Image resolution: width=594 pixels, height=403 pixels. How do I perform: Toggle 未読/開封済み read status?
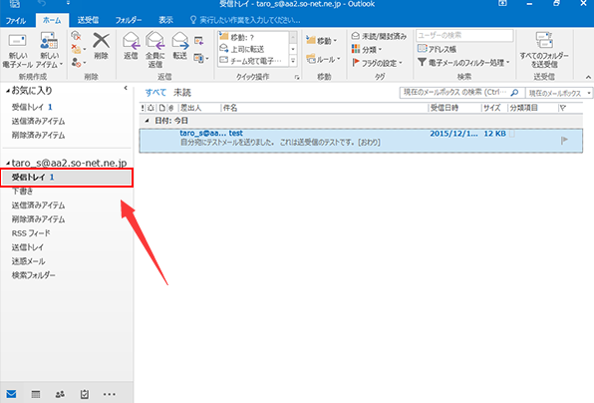click(379, 36)
